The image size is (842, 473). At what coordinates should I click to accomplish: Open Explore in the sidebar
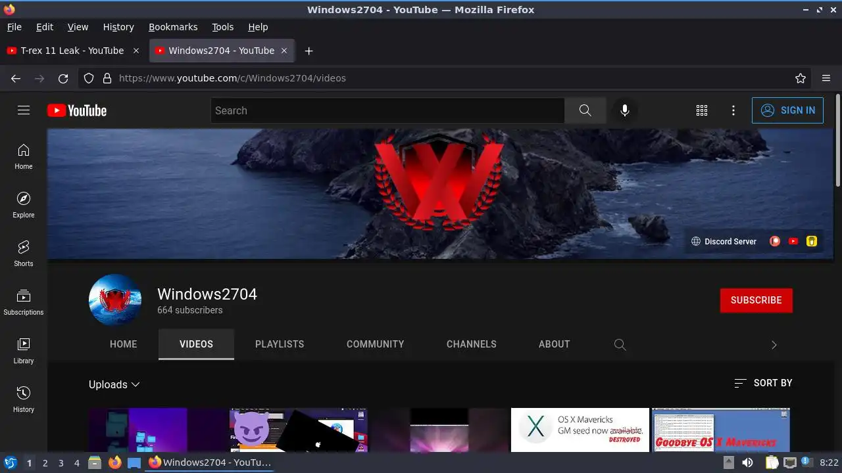[24, 206]
